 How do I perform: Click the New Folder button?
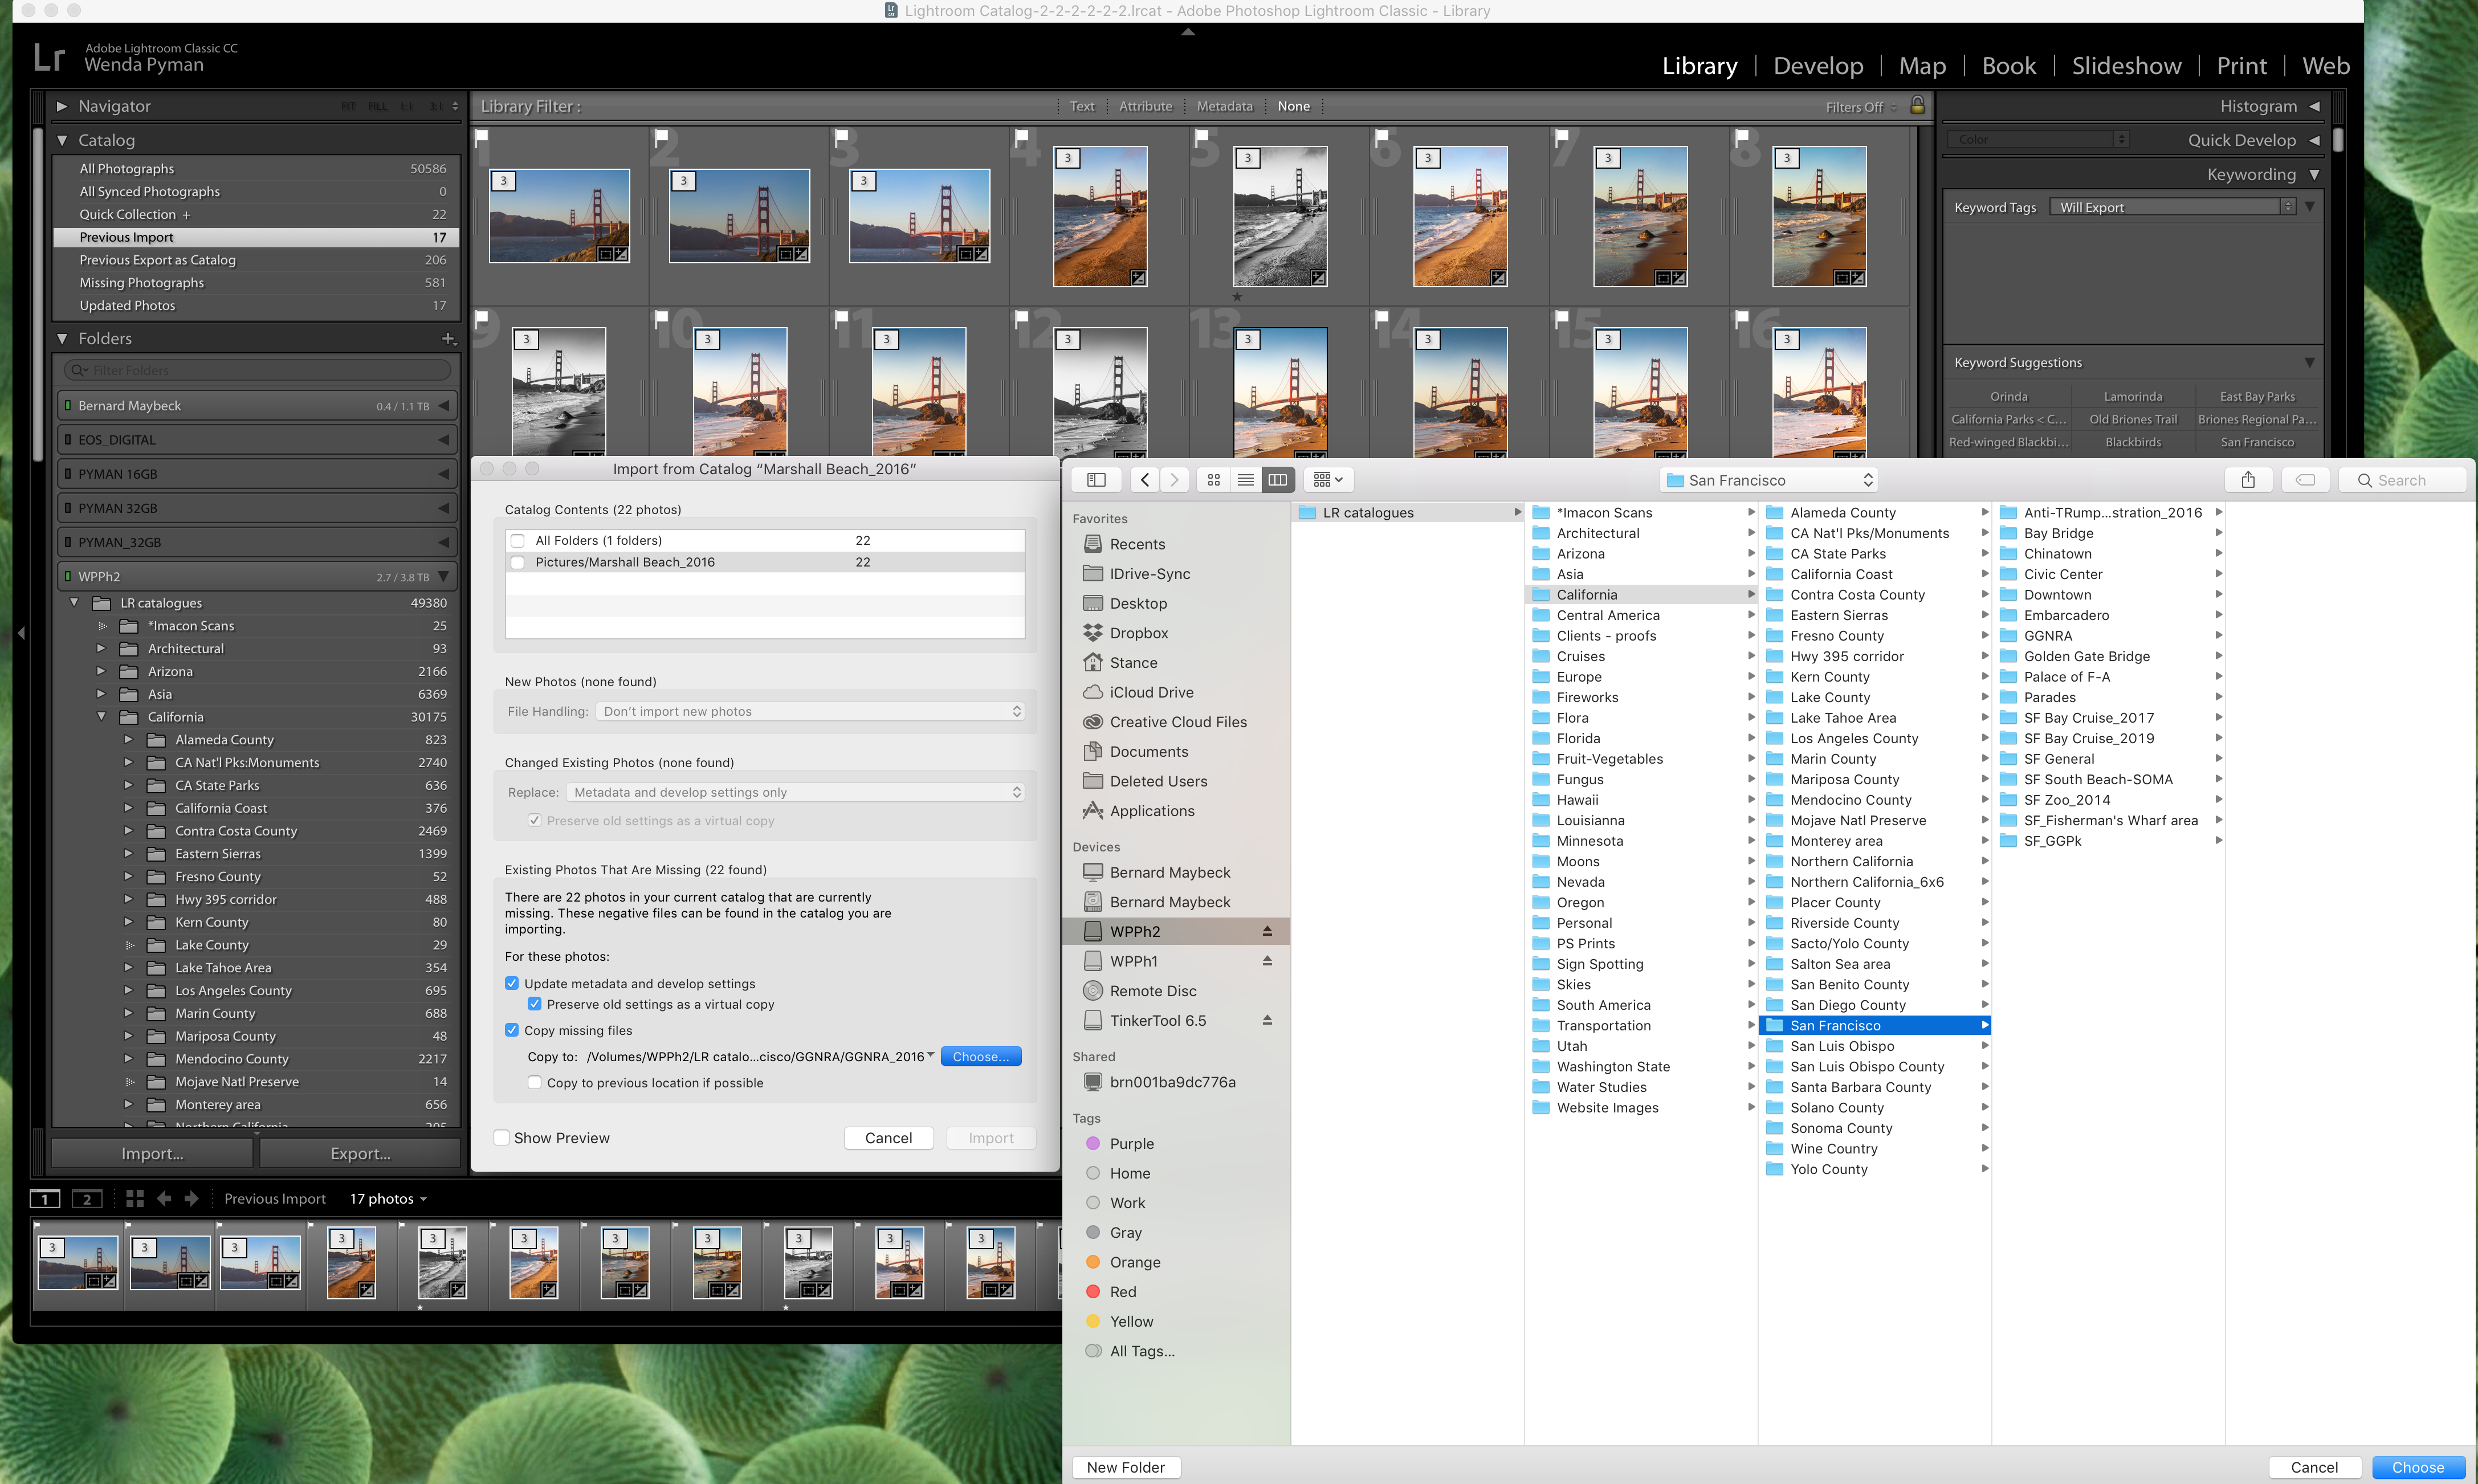[x=1125, y=1467]
